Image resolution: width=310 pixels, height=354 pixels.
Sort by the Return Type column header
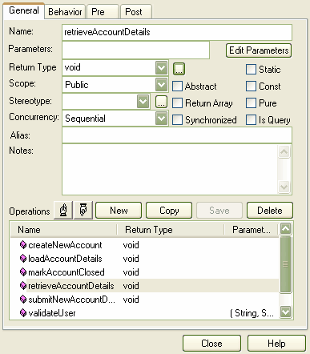(171, 230)
